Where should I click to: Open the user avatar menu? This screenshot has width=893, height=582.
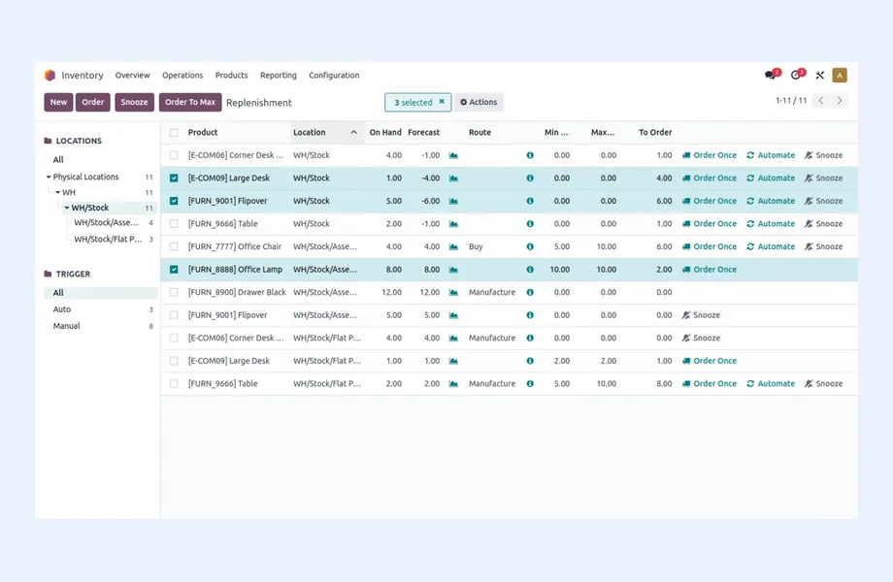click(840, 75)
